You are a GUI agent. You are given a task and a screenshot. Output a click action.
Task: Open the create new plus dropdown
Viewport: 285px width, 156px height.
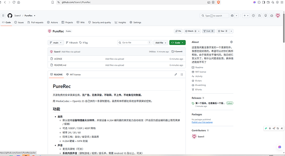point(246,16)
